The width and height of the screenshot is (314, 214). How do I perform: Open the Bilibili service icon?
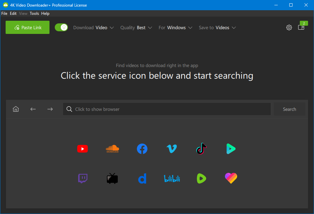(172, 178)
